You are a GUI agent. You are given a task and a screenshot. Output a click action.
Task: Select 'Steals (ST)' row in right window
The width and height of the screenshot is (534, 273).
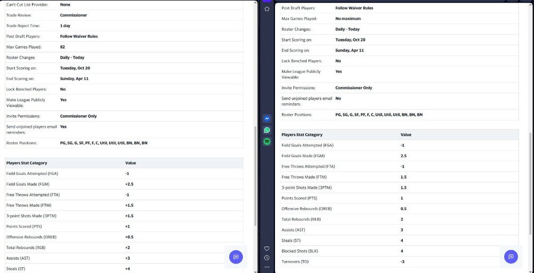click(399, 240)
